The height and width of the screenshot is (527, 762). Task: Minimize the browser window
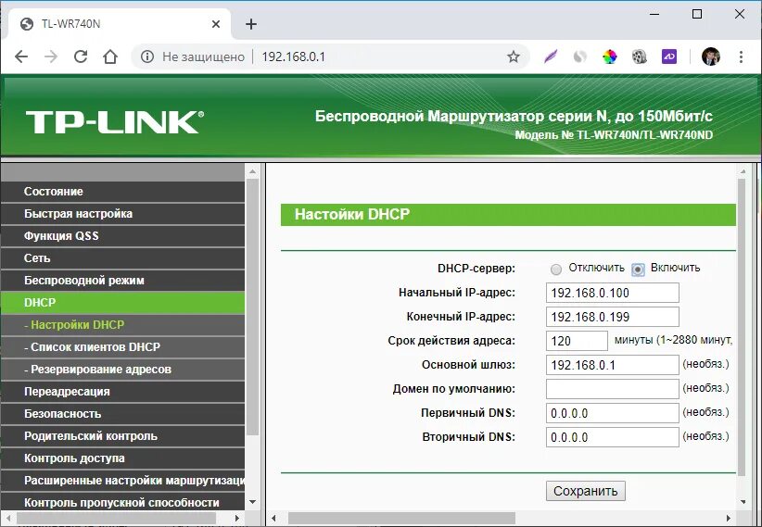pyautogui.click(x=654, y=14)
